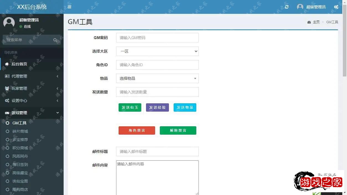Screen dimensions: 347x195
Task: Collapse the 游戏管理 menu chevron
Action: click(58, 113)
